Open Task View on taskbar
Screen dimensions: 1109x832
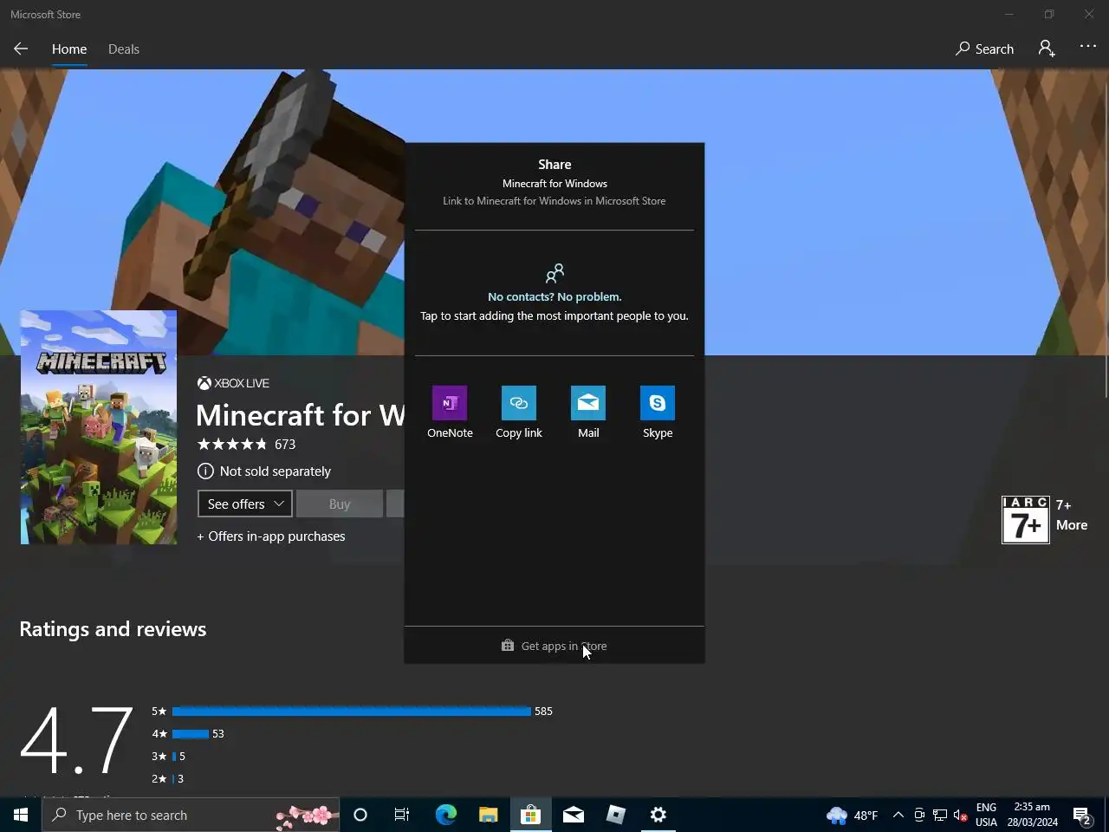pyautogui.click(x=402, y=815)
